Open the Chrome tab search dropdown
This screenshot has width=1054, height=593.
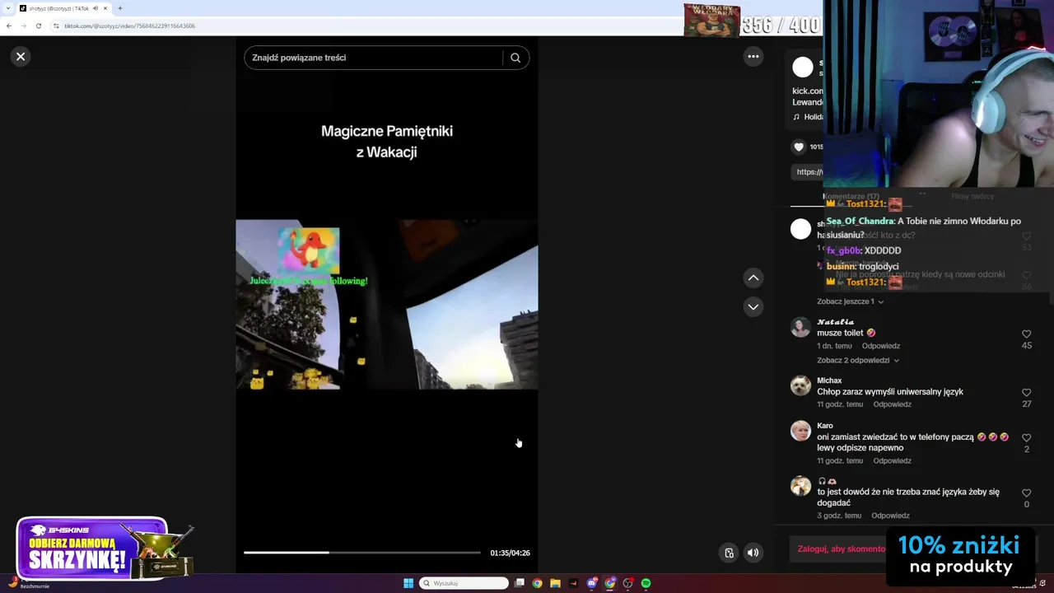(8, 8)
